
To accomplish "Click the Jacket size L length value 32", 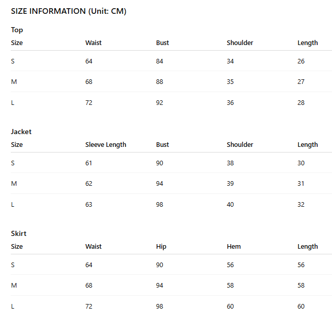I will tap(301, 205).
